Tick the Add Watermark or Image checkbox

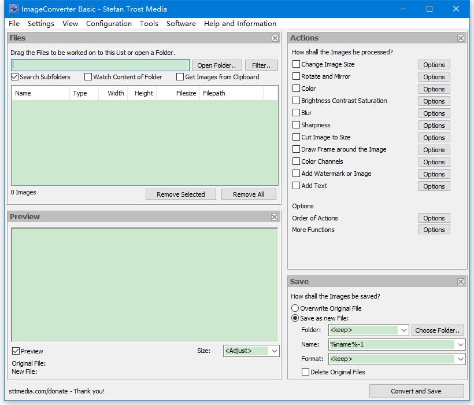(x=296, y=174)
